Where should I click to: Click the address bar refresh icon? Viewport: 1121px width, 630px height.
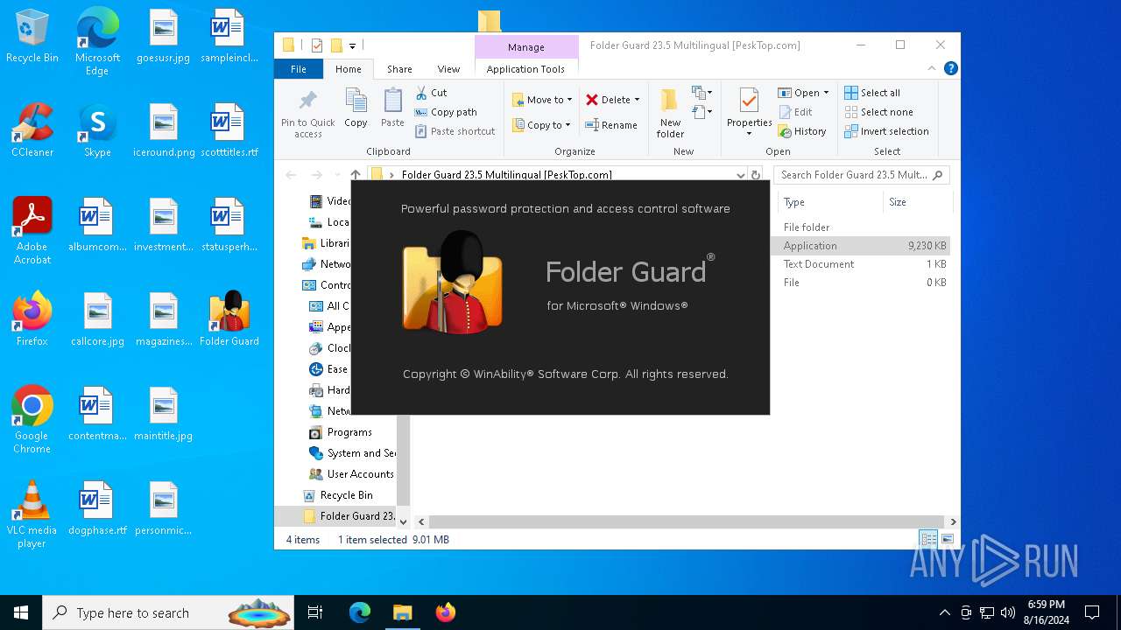point(756,175)
